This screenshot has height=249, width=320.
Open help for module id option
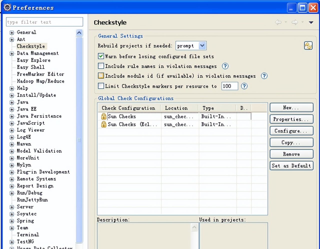click(x=264, y=76)
